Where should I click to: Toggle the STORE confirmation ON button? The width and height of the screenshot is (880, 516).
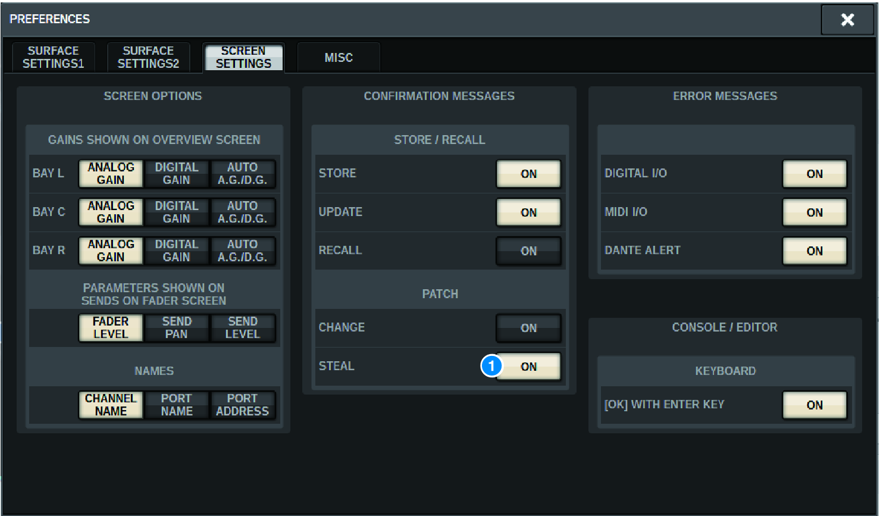[x=528, y=174]
